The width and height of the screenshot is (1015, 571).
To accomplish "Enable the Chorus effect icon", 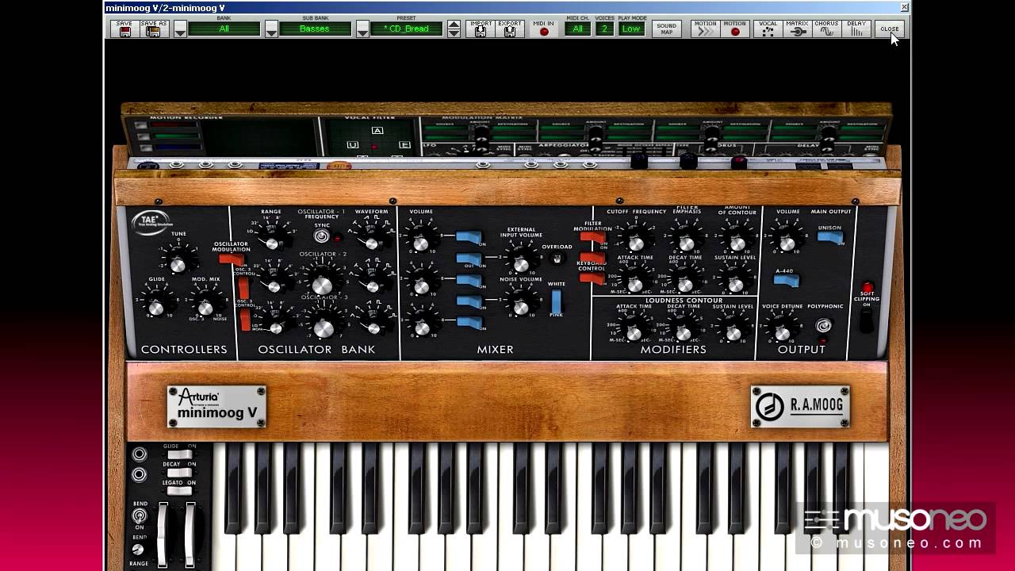I will pyautogui.click(x=826, y=29).
